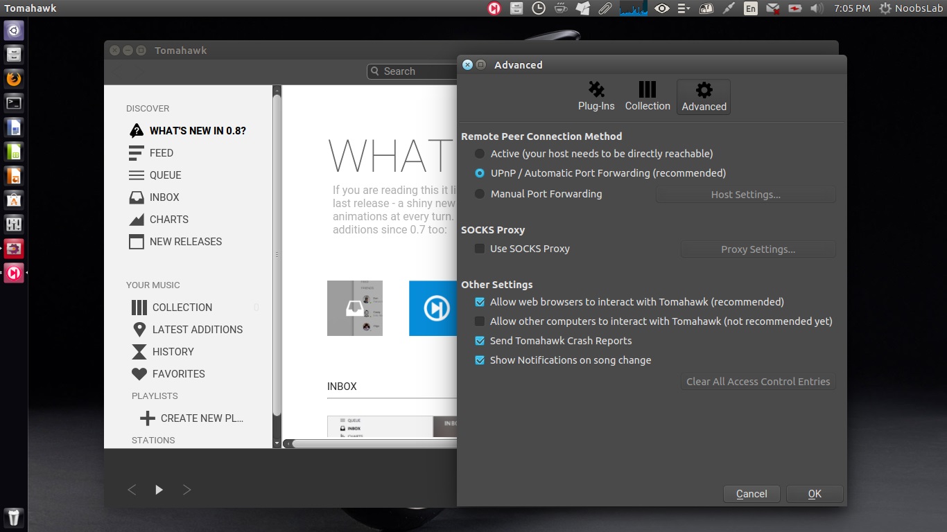
Task: Check Allow other computers to interact
Action: point(479,321)
